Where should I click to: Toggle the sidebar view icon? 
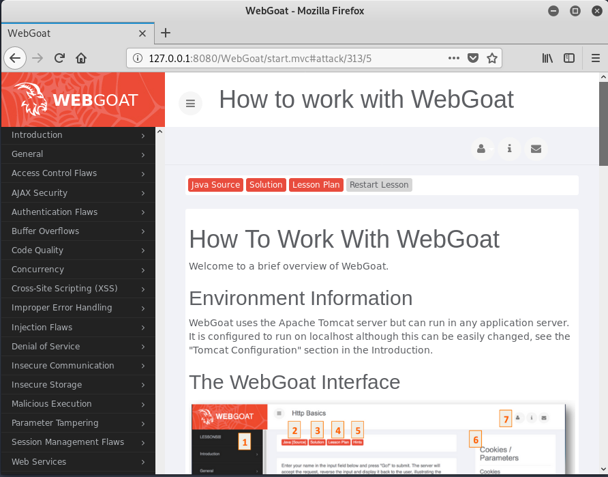click(569, 58)
